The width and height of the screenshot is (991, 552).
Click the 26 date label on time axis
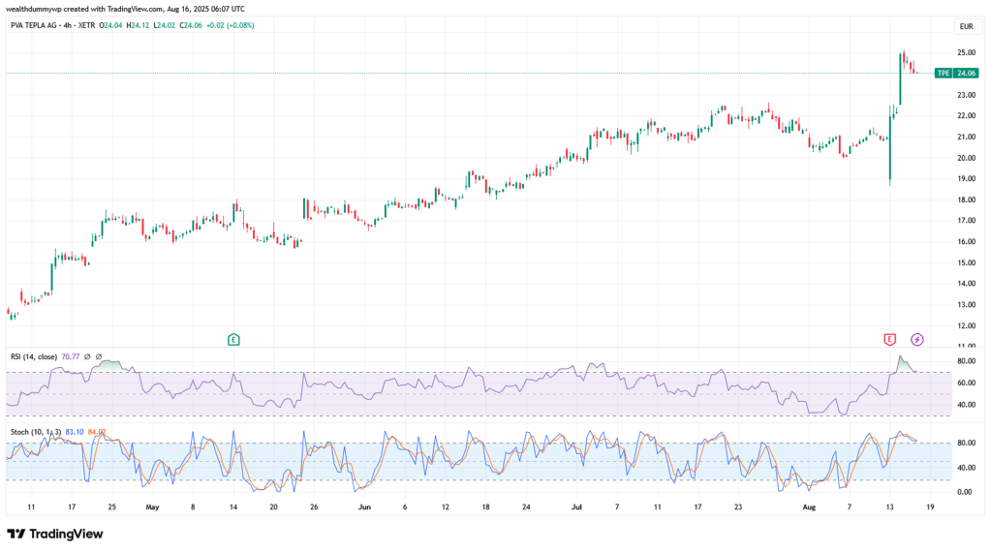[x=314, y=506]
